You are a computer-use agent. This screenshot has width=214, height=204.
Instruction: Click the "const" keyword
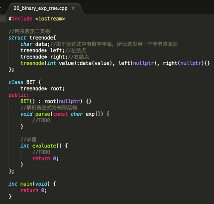pyautogui.click(x=60, y=114)
